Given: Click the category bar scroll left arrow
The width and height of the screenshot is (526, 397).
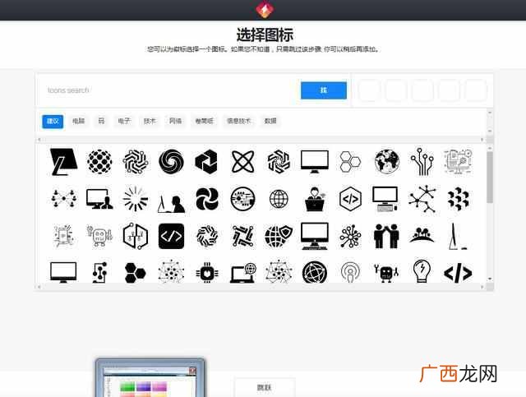Looking at the screenshot, I should 39,140.
